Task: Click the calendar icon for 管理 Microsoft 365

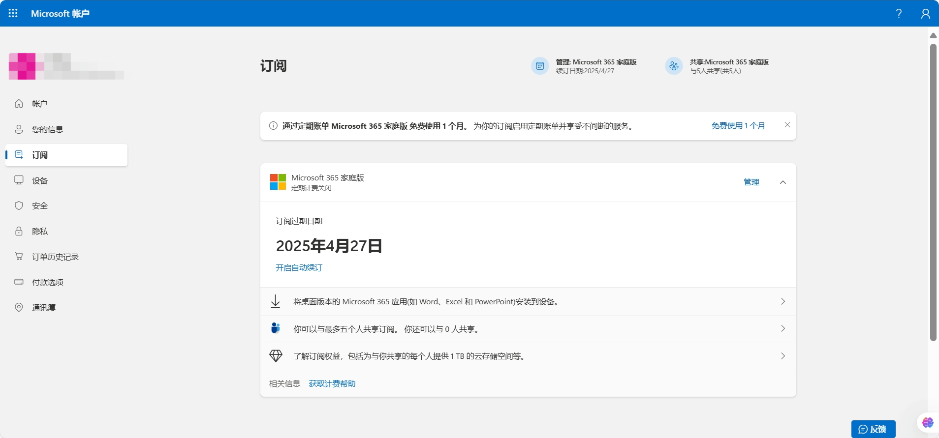Action: tap(540, 66)
